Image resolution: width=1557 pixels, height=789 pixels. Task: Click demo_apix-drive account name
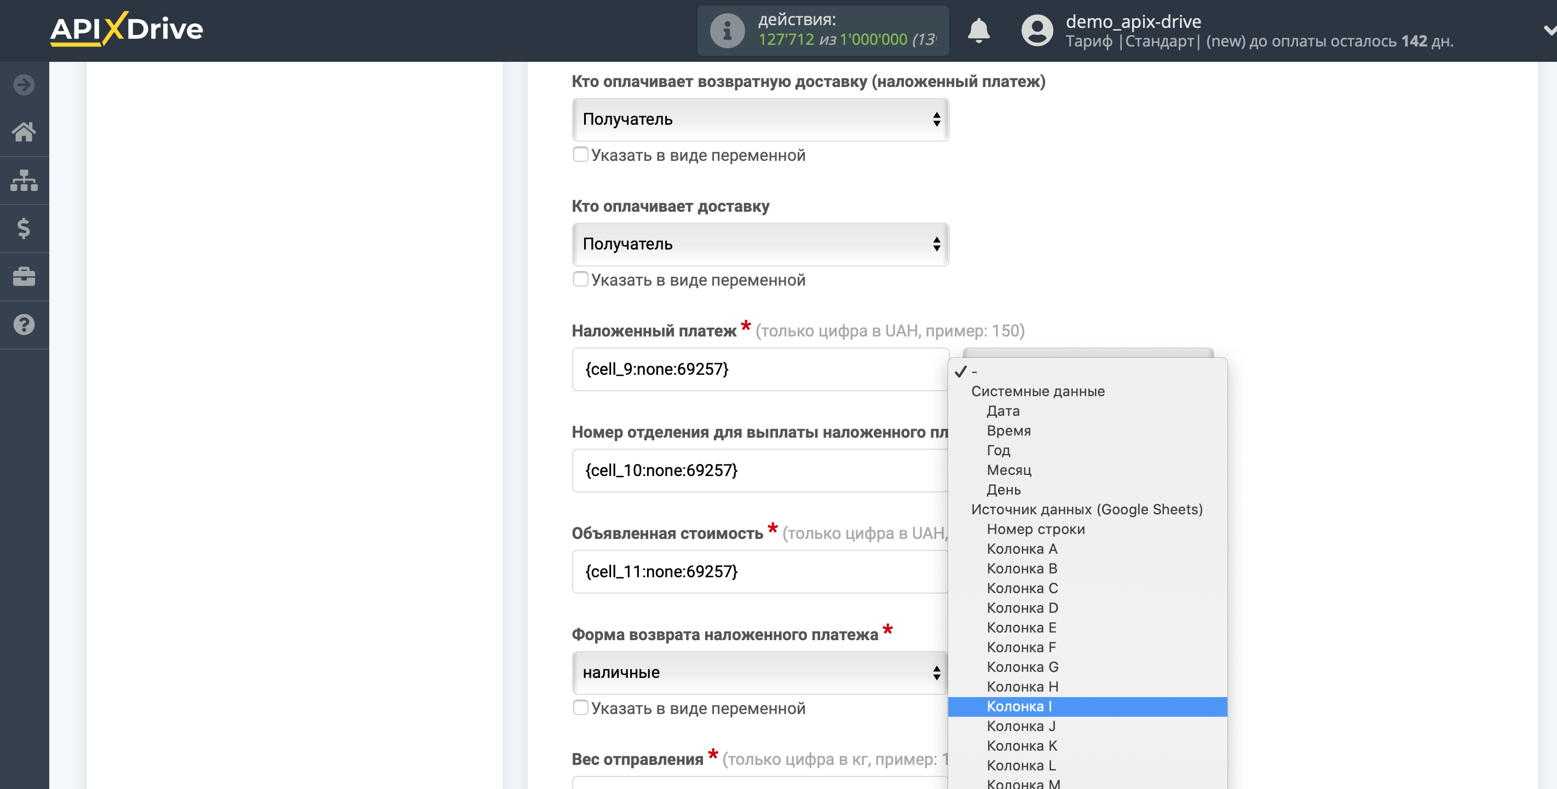click(1133, 22)
